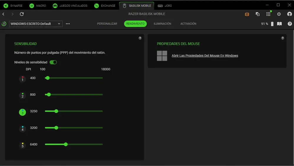Open the overlapping windows icon
Screen dimensions: 294x166
[x=258, y=14]
